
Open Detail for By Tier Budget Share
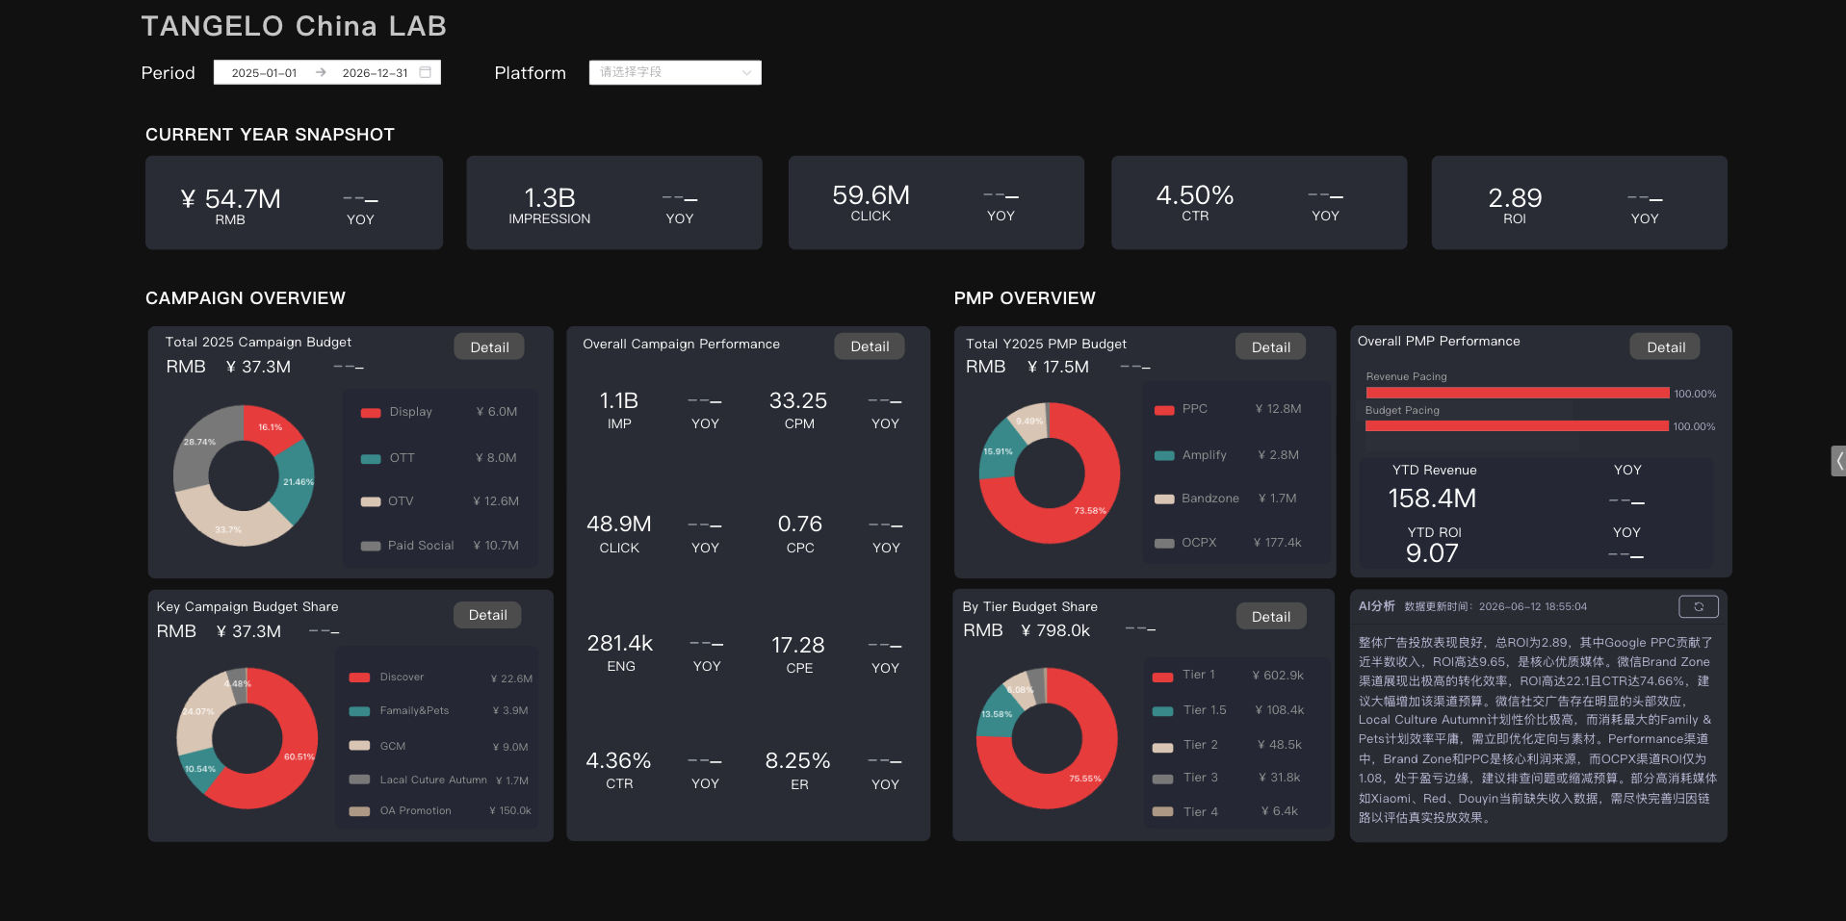[1271, 617]
